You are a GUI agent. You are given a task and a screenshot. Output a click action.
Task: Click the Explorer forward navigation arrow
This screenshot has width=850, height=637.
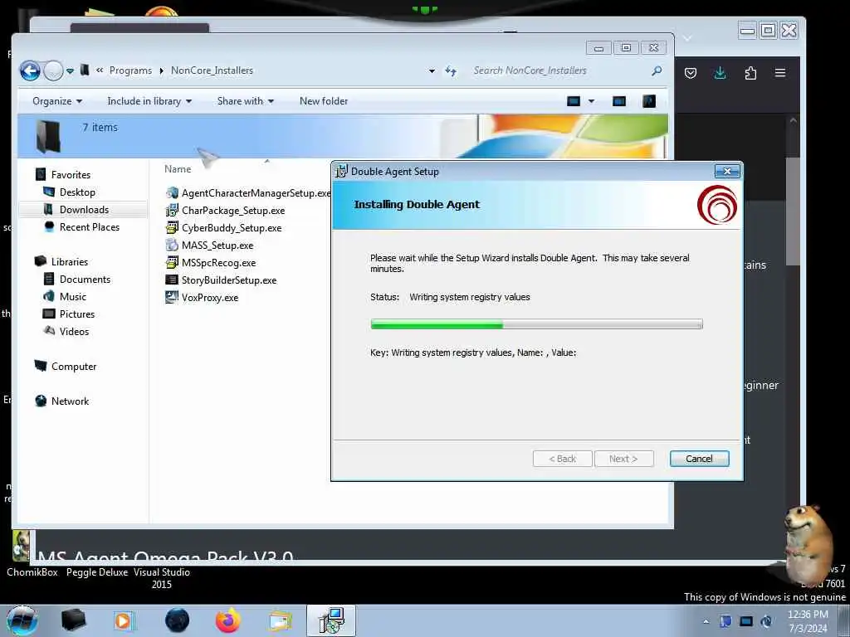pos(53,71)
